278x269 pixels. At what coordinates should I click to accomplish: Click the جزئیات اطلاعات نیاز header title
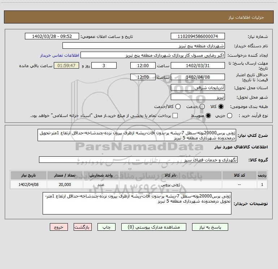point(246,17)
